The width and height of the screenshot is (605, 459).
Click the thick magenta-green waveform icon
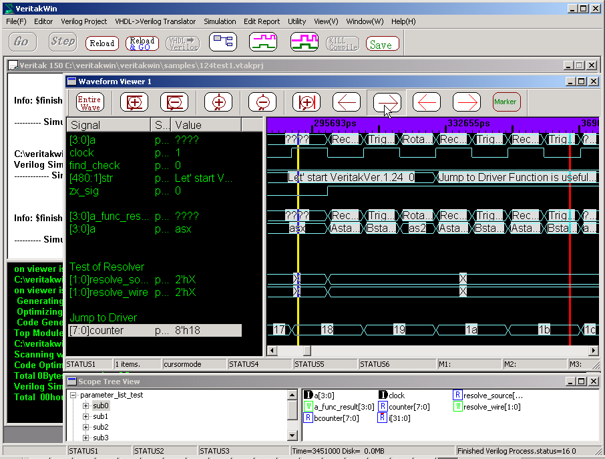[304, 41]
